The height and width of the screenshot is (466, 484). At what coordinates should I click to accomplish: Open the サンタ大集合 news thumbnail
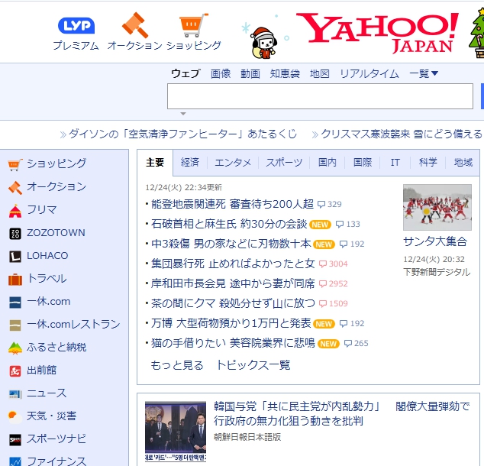point(437,207)
